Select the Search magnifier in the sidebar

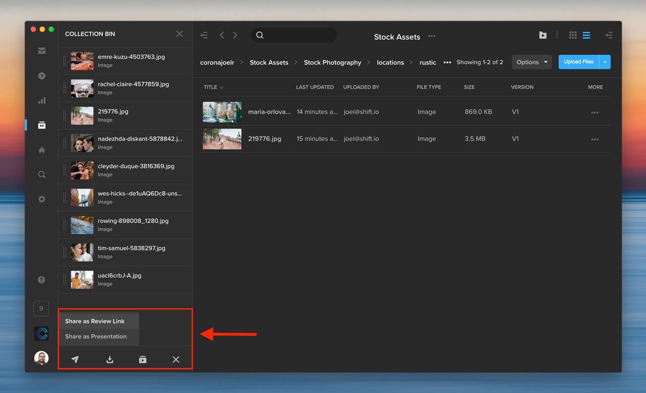click(41, 174)
